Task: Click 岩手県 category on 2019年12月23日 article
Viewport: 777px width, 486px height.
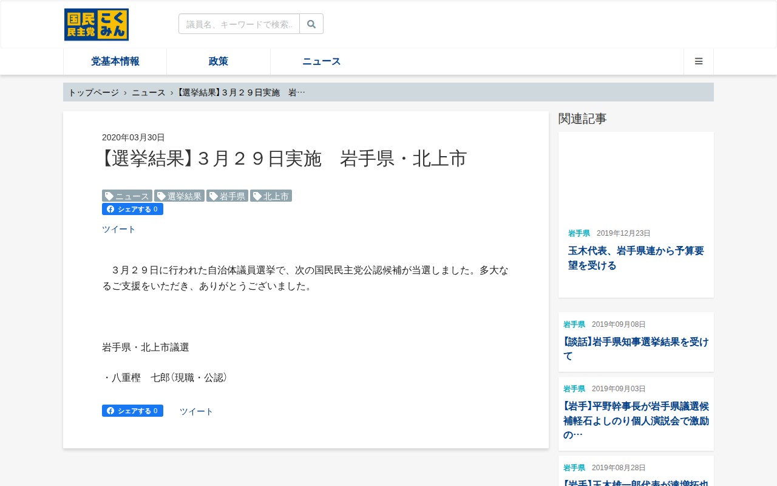Action: point(579,233)
